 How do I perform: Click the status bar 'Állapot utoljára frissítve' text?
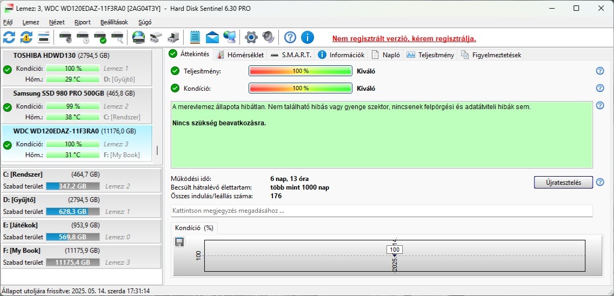[x=76, y=291]
